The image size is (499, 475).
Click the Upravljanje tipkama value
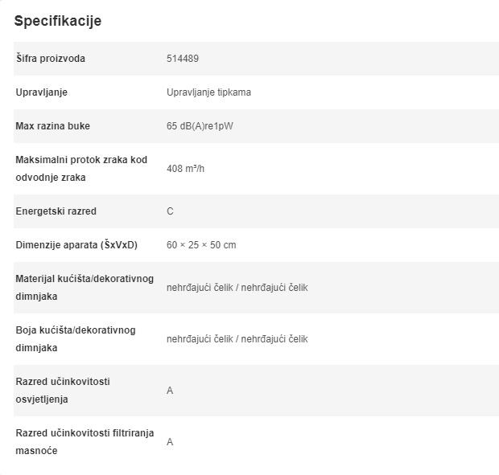(x=208, y=92)
